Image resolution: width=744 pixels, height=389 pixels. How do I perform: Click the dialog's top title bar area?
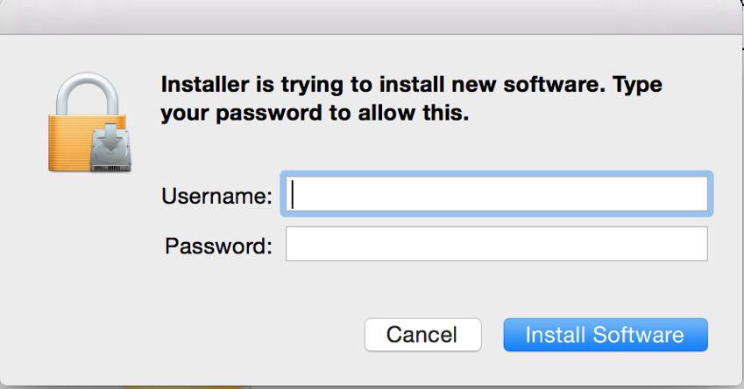372,17
